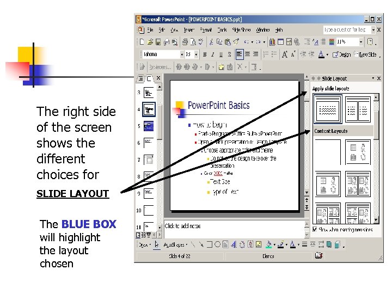Image resolution: width=392 pixels, height=294 pixels.
Task: Open the font size dropdown
Action: (196, 54)
